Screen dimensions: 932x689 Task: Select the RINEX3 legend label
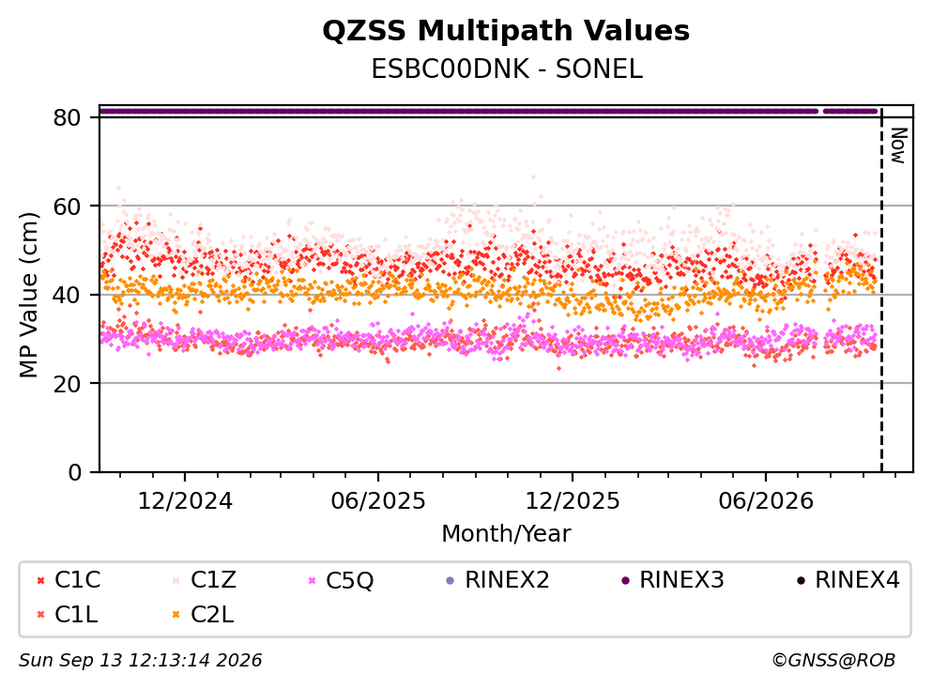click(681, 579)
